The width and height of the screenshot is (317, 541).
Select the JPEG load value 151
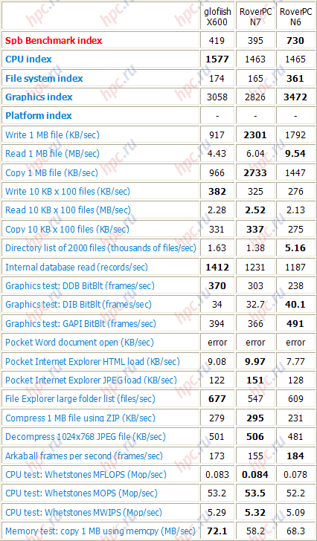255,380
